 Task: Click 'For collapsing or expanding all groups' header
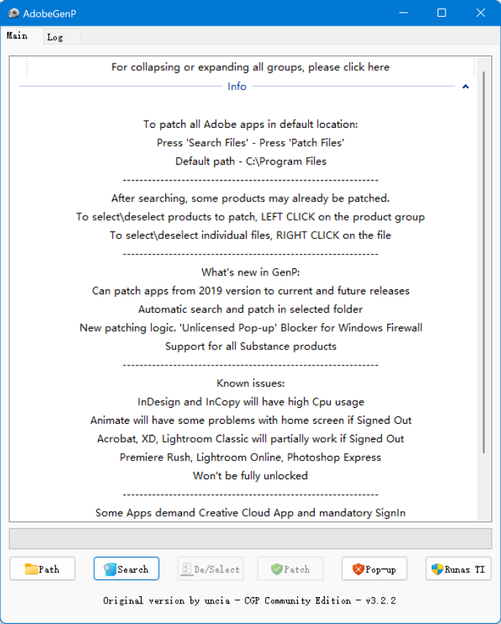pos(250,67)
